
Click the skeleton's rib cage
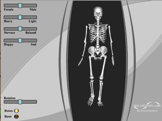click(x=98, y=33)
